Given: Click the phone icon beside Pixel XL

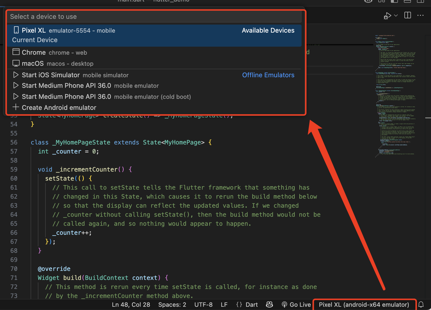Looking at the screenshot, I should click(16, 30).
